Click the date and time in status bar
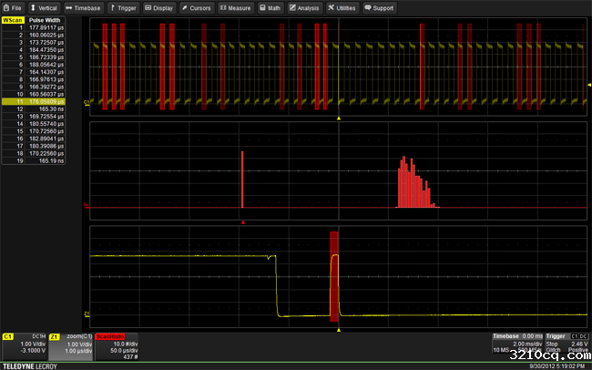 557,366
